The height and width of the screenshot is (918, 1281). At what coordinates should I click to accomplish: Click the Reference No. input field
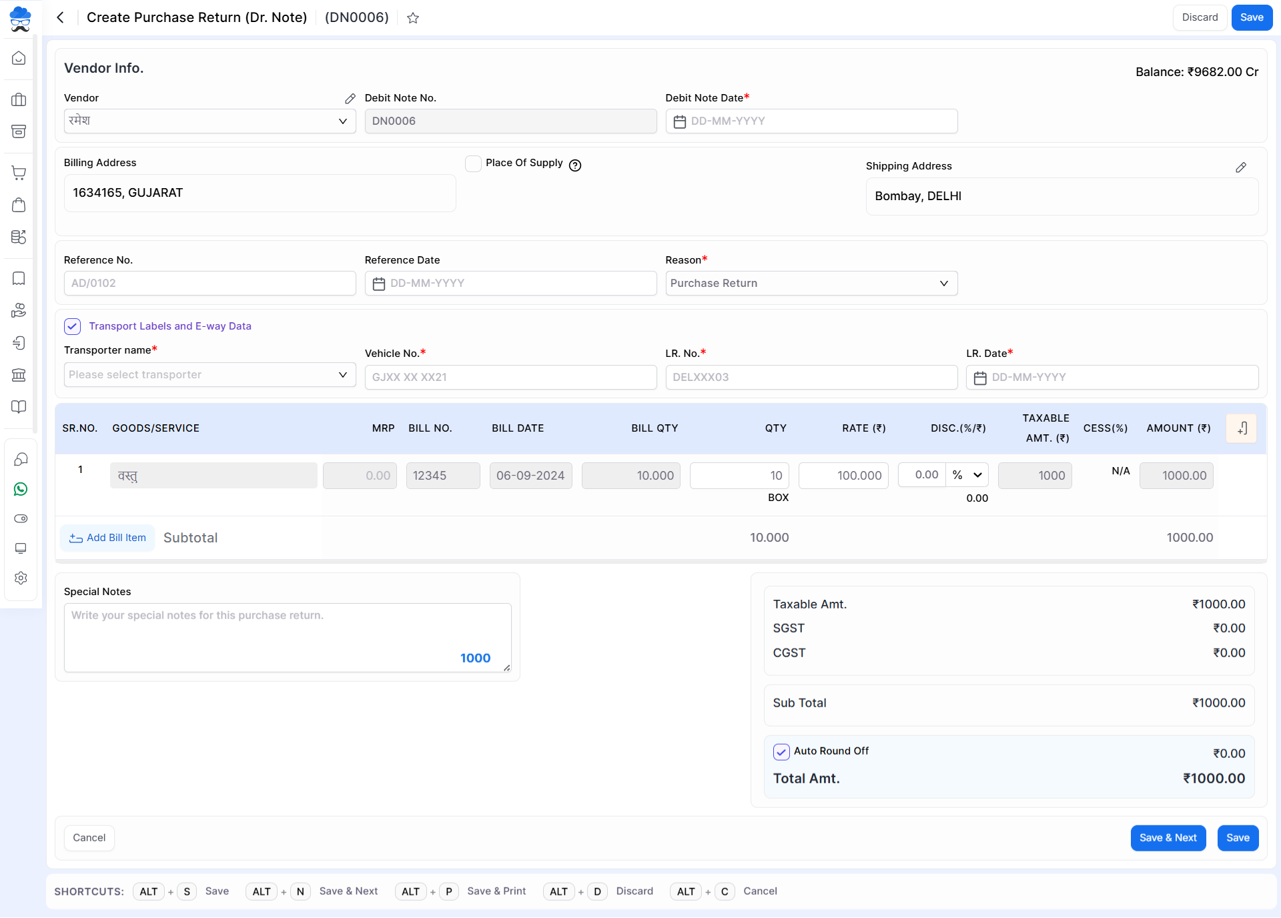click(210, 284)
